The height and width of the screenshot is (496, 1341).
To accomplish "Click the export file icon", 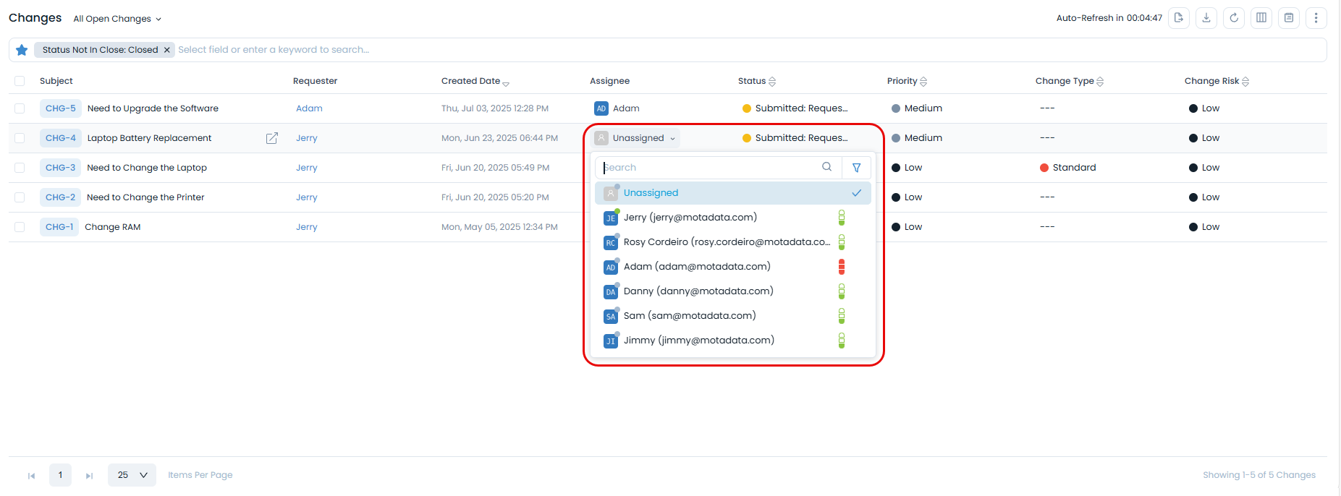I will pyautogui.click(x=1179, y=18).
